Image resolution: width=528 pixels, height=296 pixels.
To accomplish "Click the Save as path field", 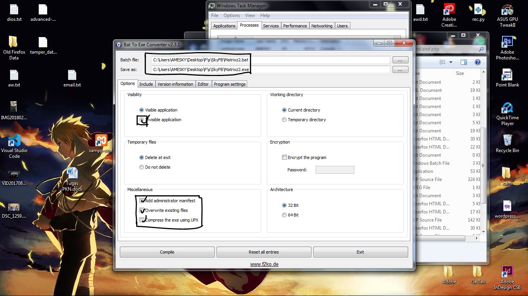I will 270,69.
